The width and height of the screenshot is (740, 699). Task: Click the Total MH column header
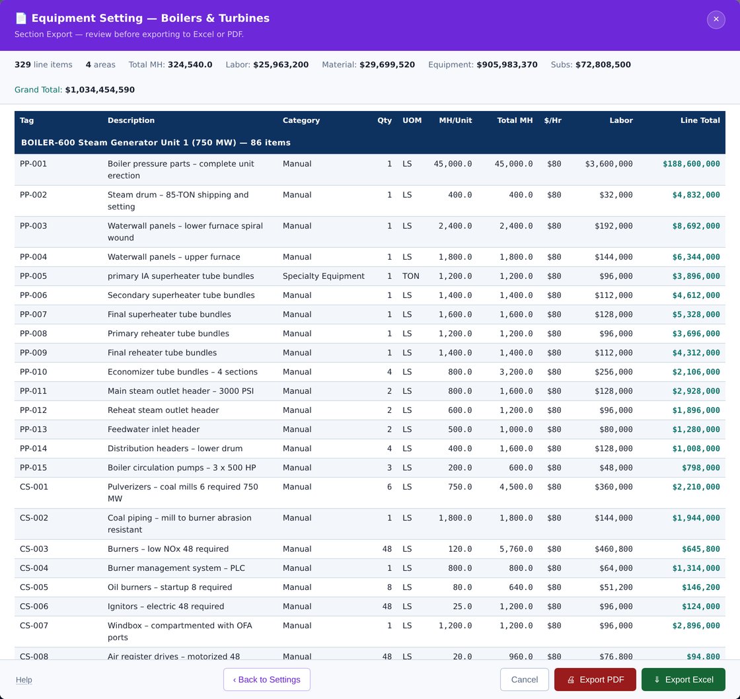click(515, 120)
